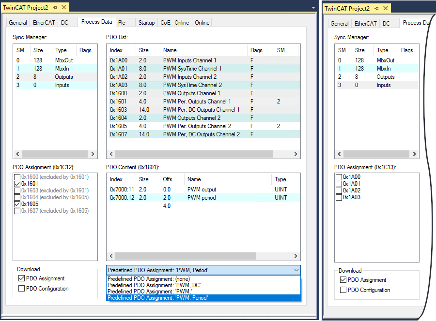Select the EtherCAT tab in right window

click(x=366, y=24)
